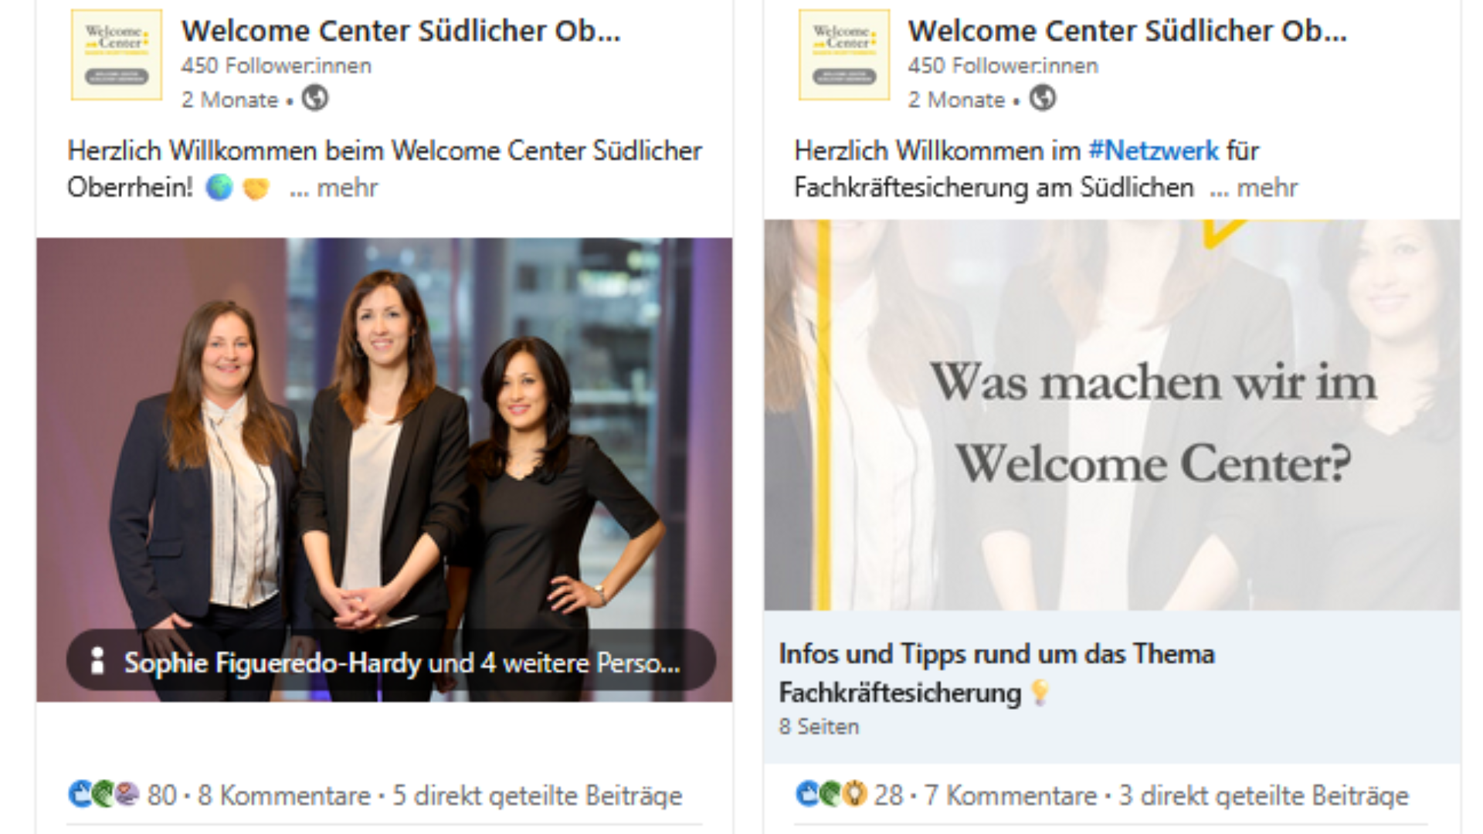Click the globe visibility icon on left post
The height and width of the screenshot is (834, 1483).
pos(315,98)
